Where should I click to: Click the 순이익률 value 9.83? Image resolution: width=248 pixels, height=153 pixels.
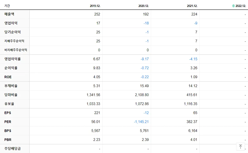(97, 68)
